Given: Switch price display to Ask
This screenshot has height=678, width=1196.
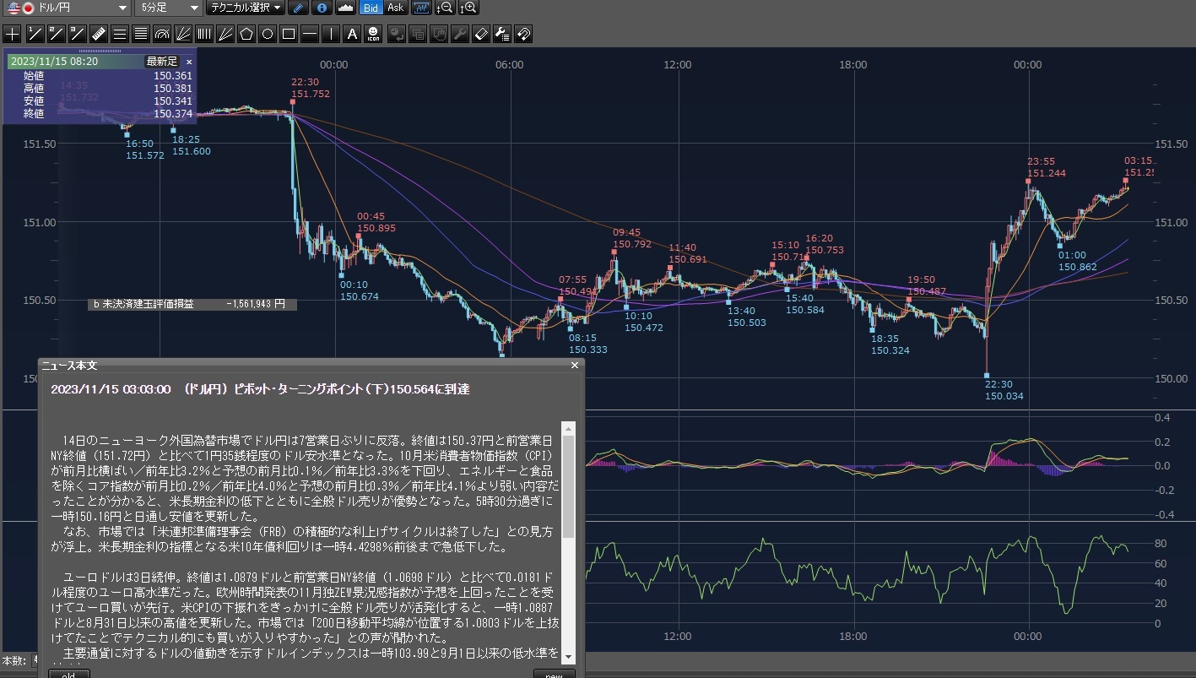Looking at the screenshot, I should (x=394, y=8).
